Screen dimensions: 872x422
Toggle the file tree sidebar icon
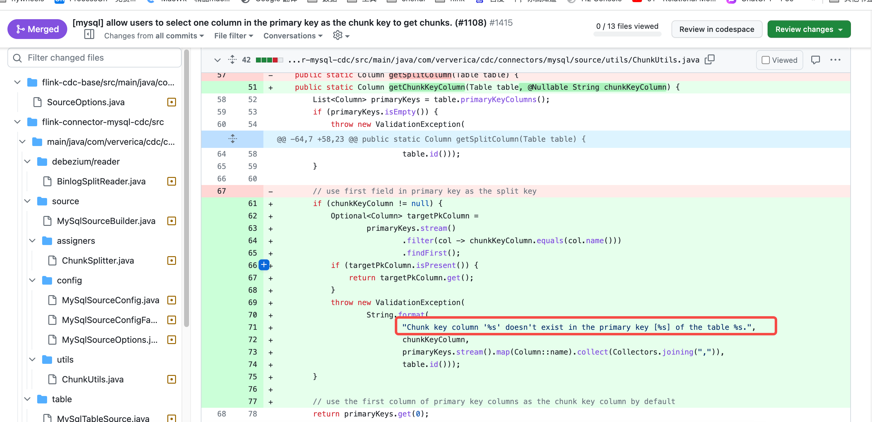pos(89,35)
